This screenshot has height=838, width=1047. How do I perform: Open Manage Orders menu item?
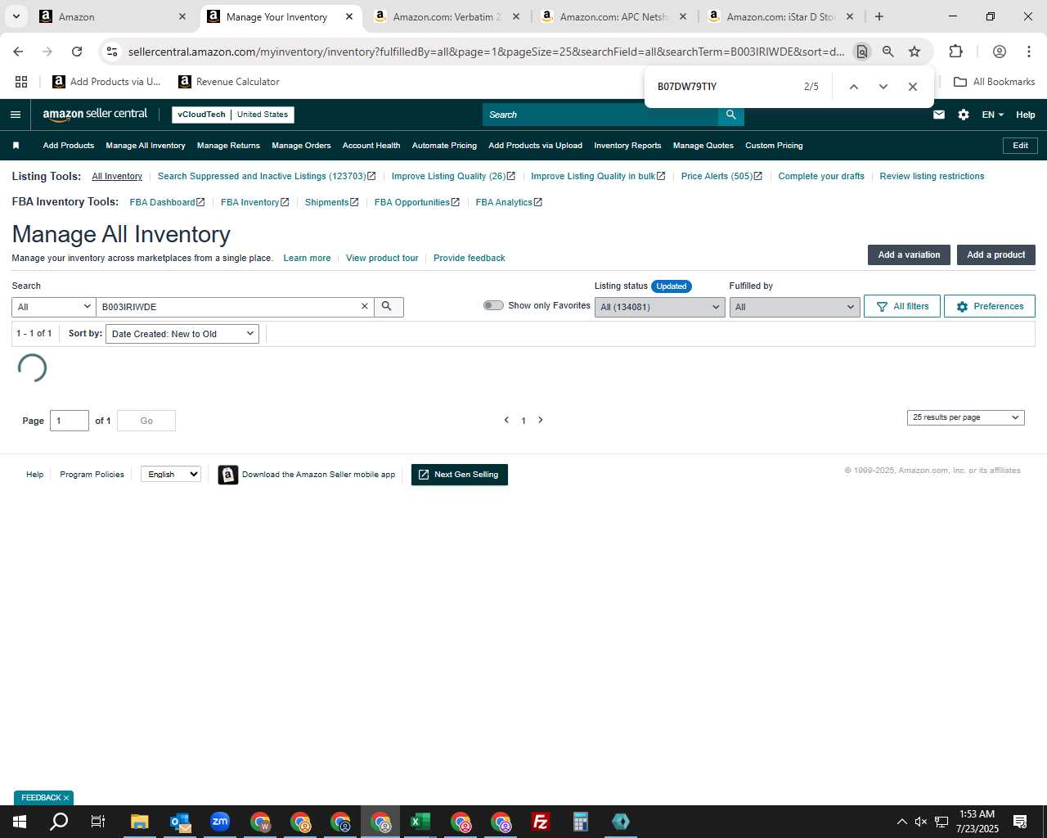tap(301, 146)
